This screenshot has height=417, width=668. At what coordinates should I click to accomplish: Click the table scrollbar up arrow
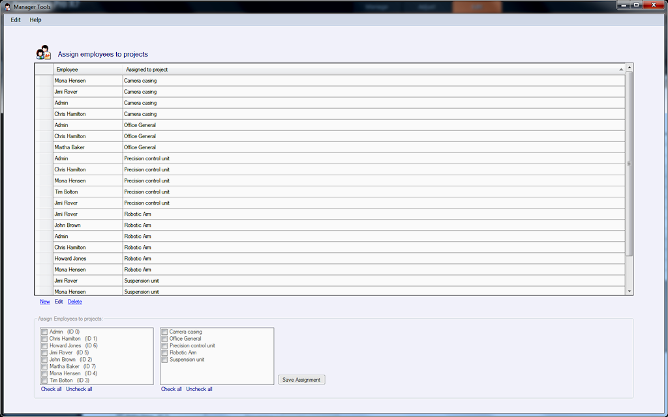click(629, 67)
